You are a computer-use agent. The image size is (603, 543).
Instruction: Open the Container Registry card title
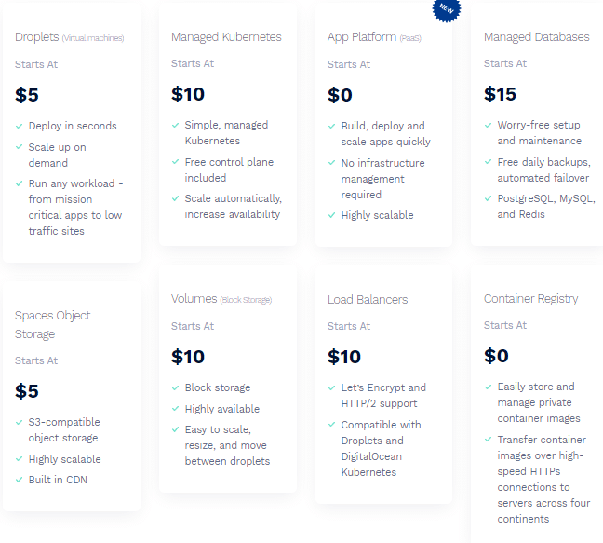[x=530, y=299]
